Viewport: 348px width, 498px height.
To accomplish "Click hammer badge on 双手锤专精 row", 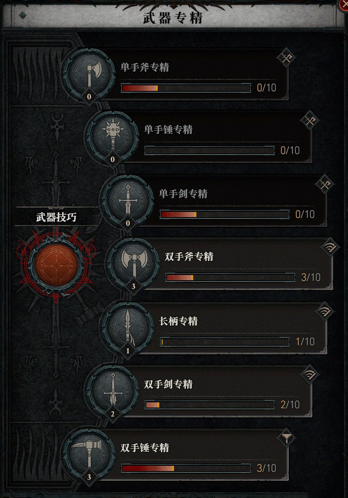I will pyautogui.click(x=287, y=438).
